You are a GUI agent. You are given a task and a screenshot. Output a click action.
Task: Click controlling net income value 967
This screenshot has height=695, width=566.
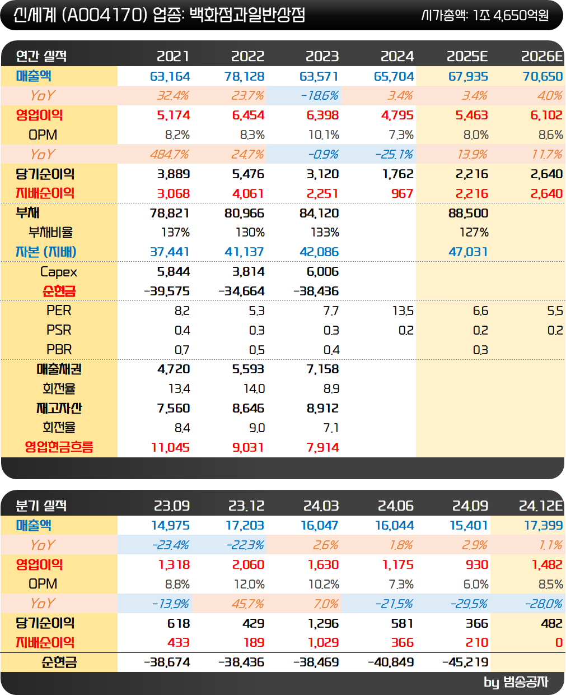[403, 194]
